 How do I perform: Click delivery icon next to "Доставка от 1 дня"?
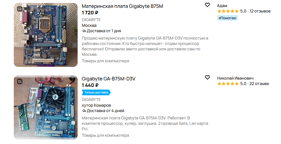[84, 31]
